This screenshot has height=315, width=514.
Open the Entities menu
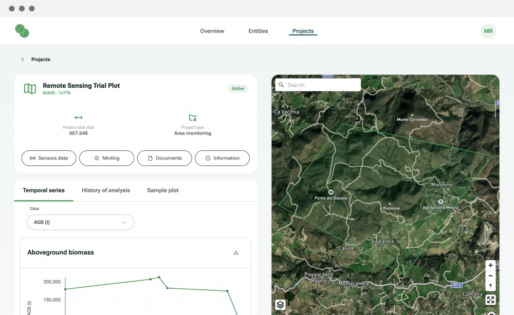click(258, 31)
